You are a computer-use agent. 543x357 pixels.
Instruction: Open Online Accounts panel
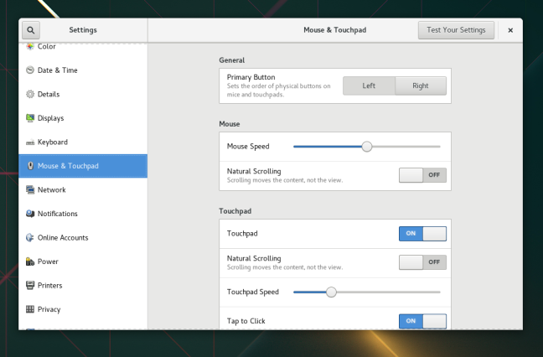pos(83,237)
